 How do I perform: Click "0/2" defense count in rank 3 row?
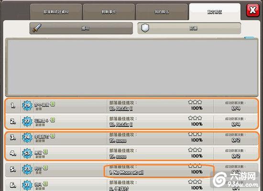coord(236,140)
